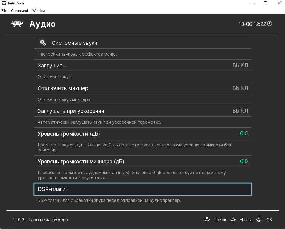The height and width of the screenshot is (229, 285).
Task: Click the Поиск search label
Action: coord(220,220)
